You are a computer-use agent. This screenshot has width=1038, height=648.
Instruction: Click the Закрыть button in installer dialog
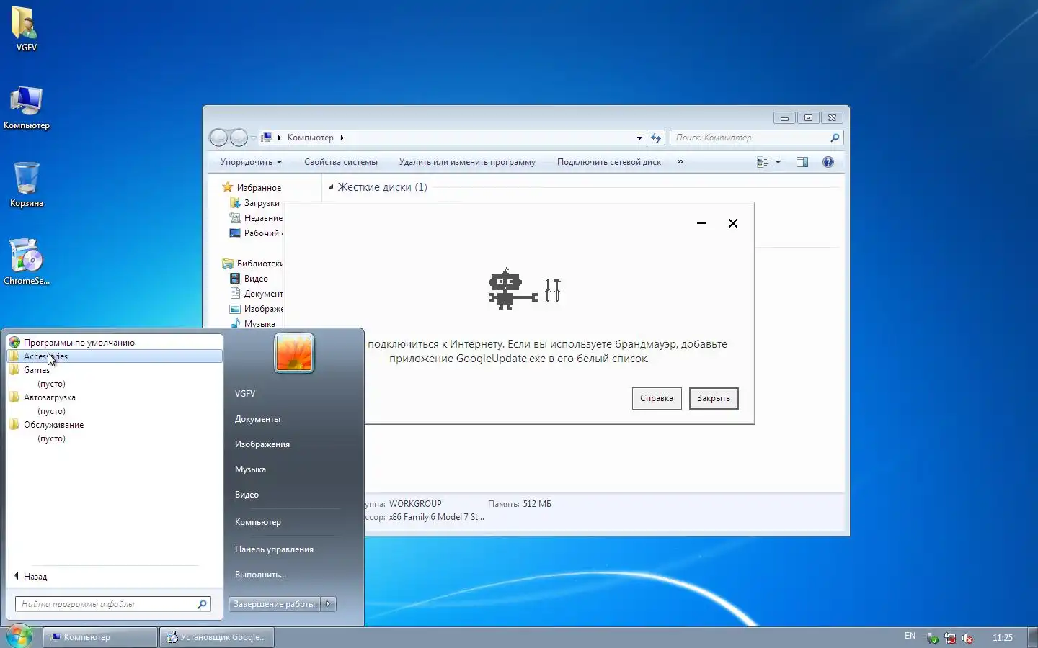coord(714,398)
